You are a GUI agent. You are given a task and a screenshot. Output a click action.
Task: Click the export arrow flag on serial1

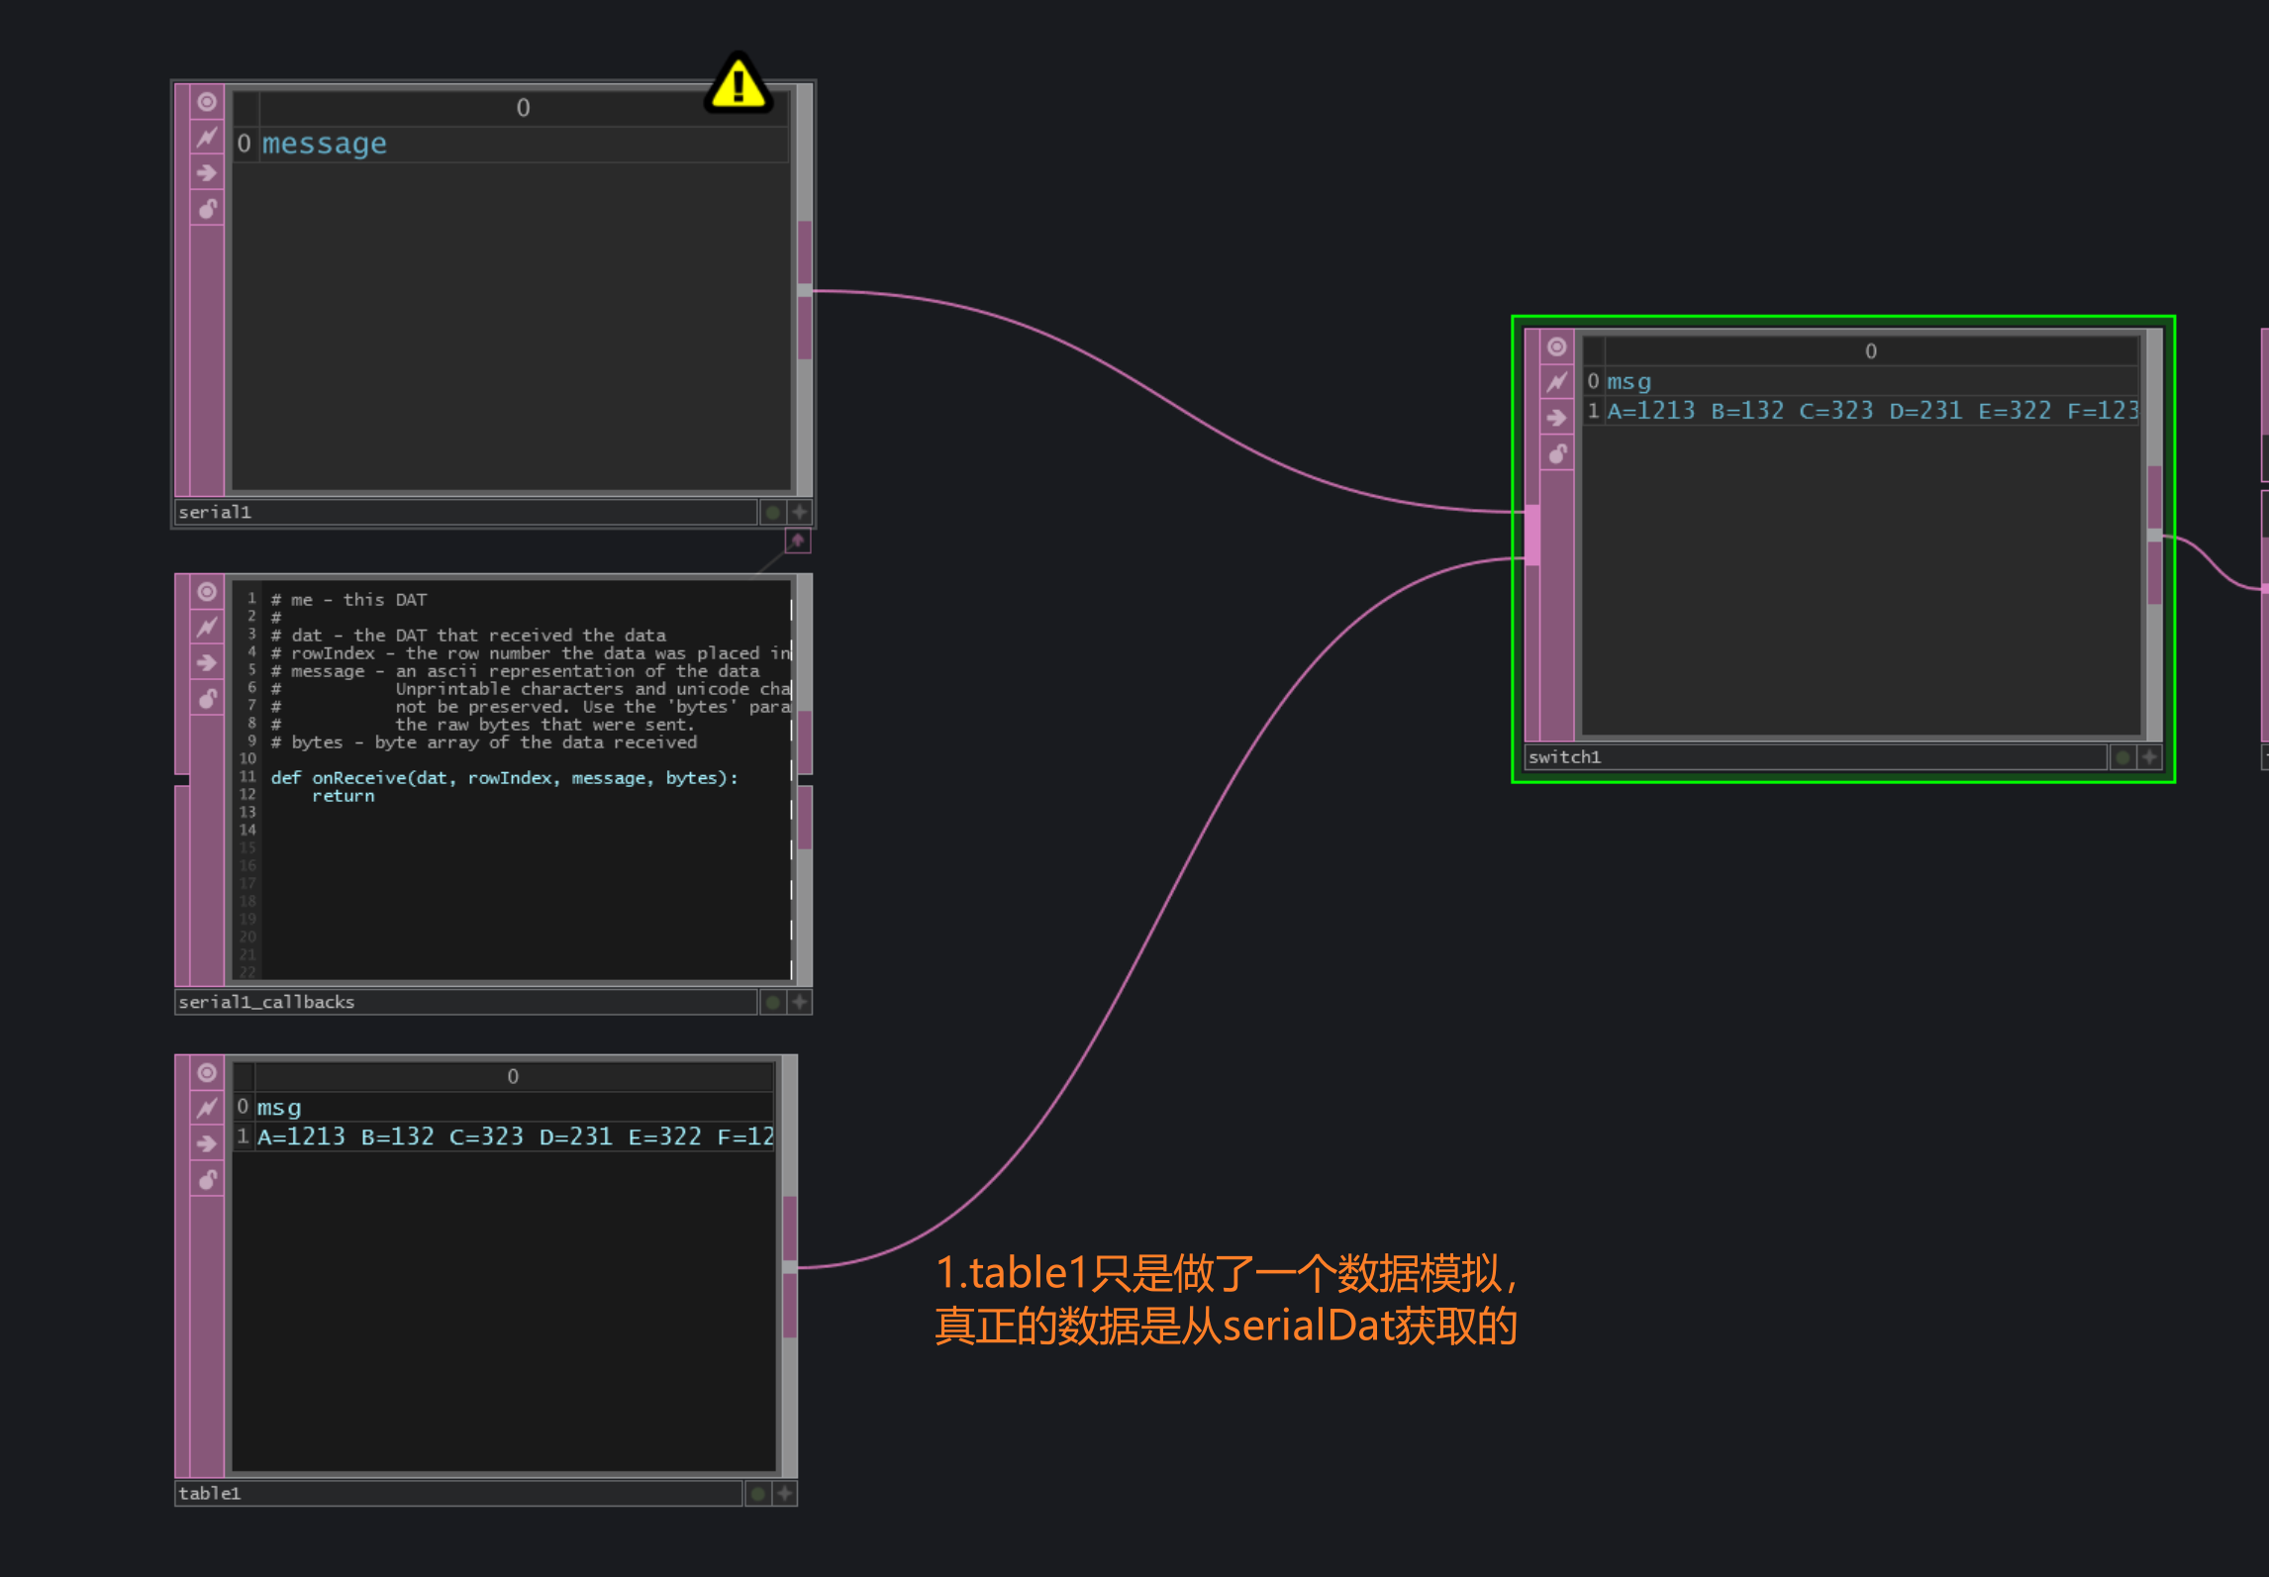[207, 173]
